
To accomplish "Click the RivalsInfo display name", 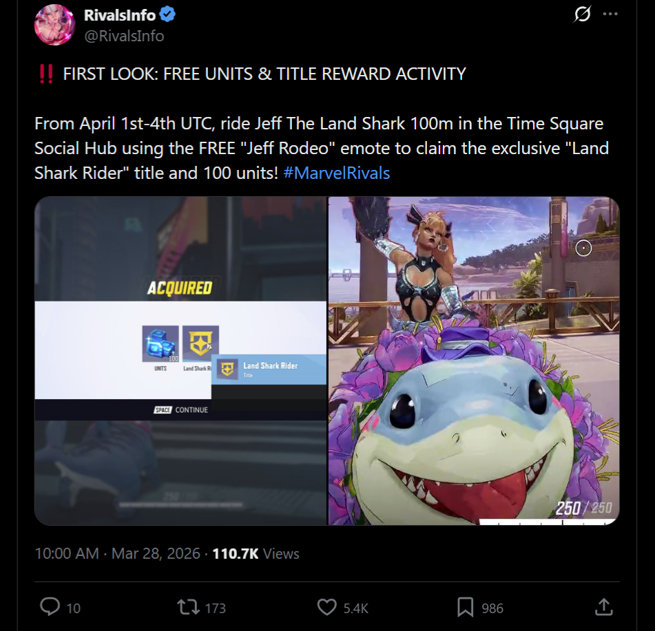I will 120,15.
